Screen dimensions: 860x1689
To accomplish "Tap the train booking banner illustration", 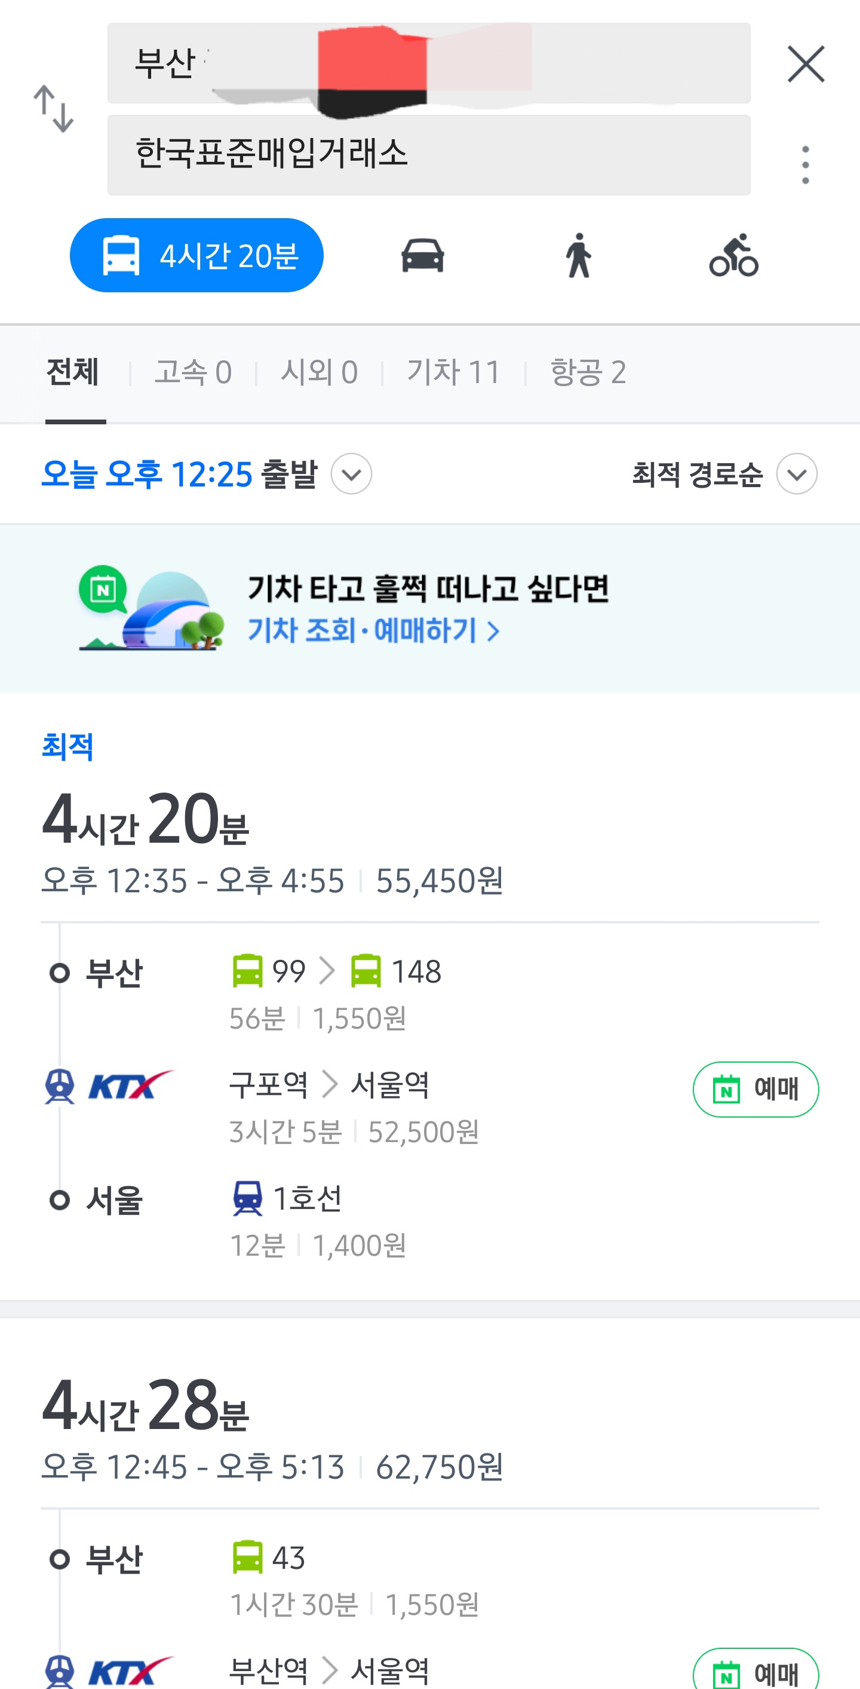I will point(151,608).
